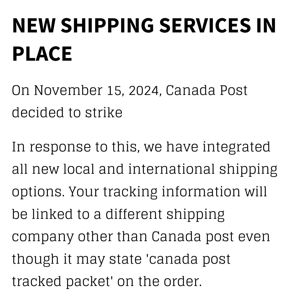Click the ending phrase "on the order."

(159, 282)
